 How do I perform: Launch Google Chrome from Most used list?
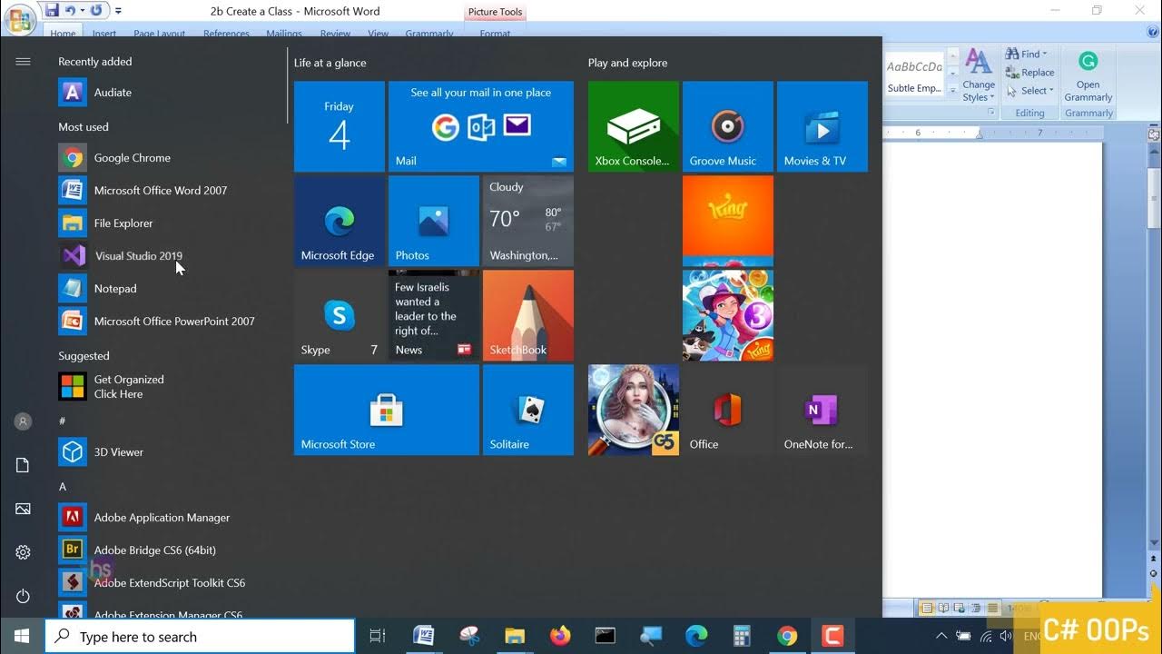pyautogui.click(x=172, y=158)
